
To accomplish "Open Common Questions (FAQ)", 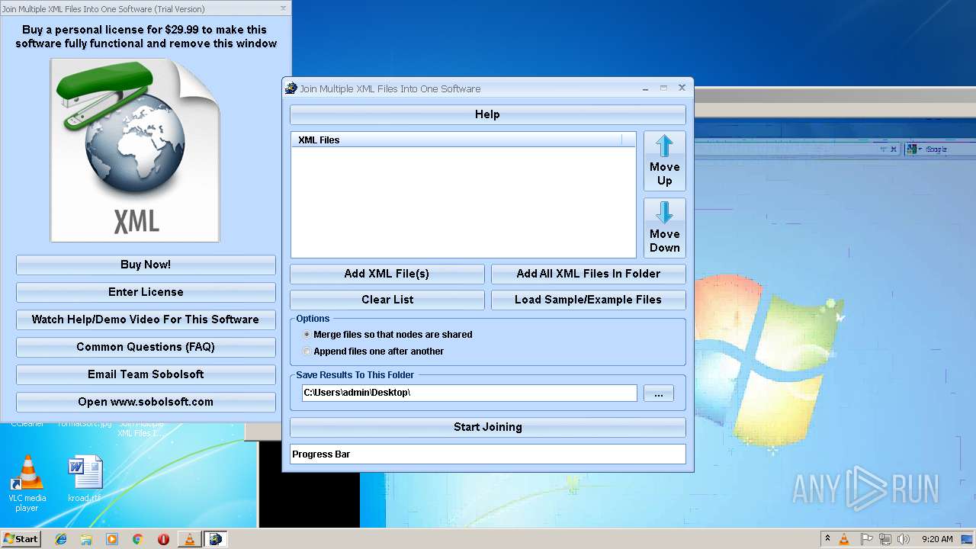I will [146, 347].
